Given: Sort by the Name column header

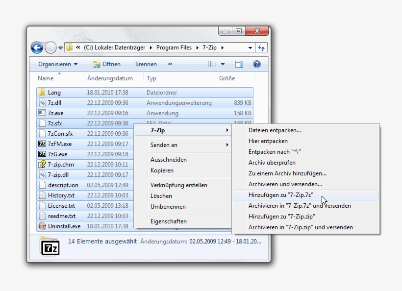Looking at the screenshot, I should point(46,78).
